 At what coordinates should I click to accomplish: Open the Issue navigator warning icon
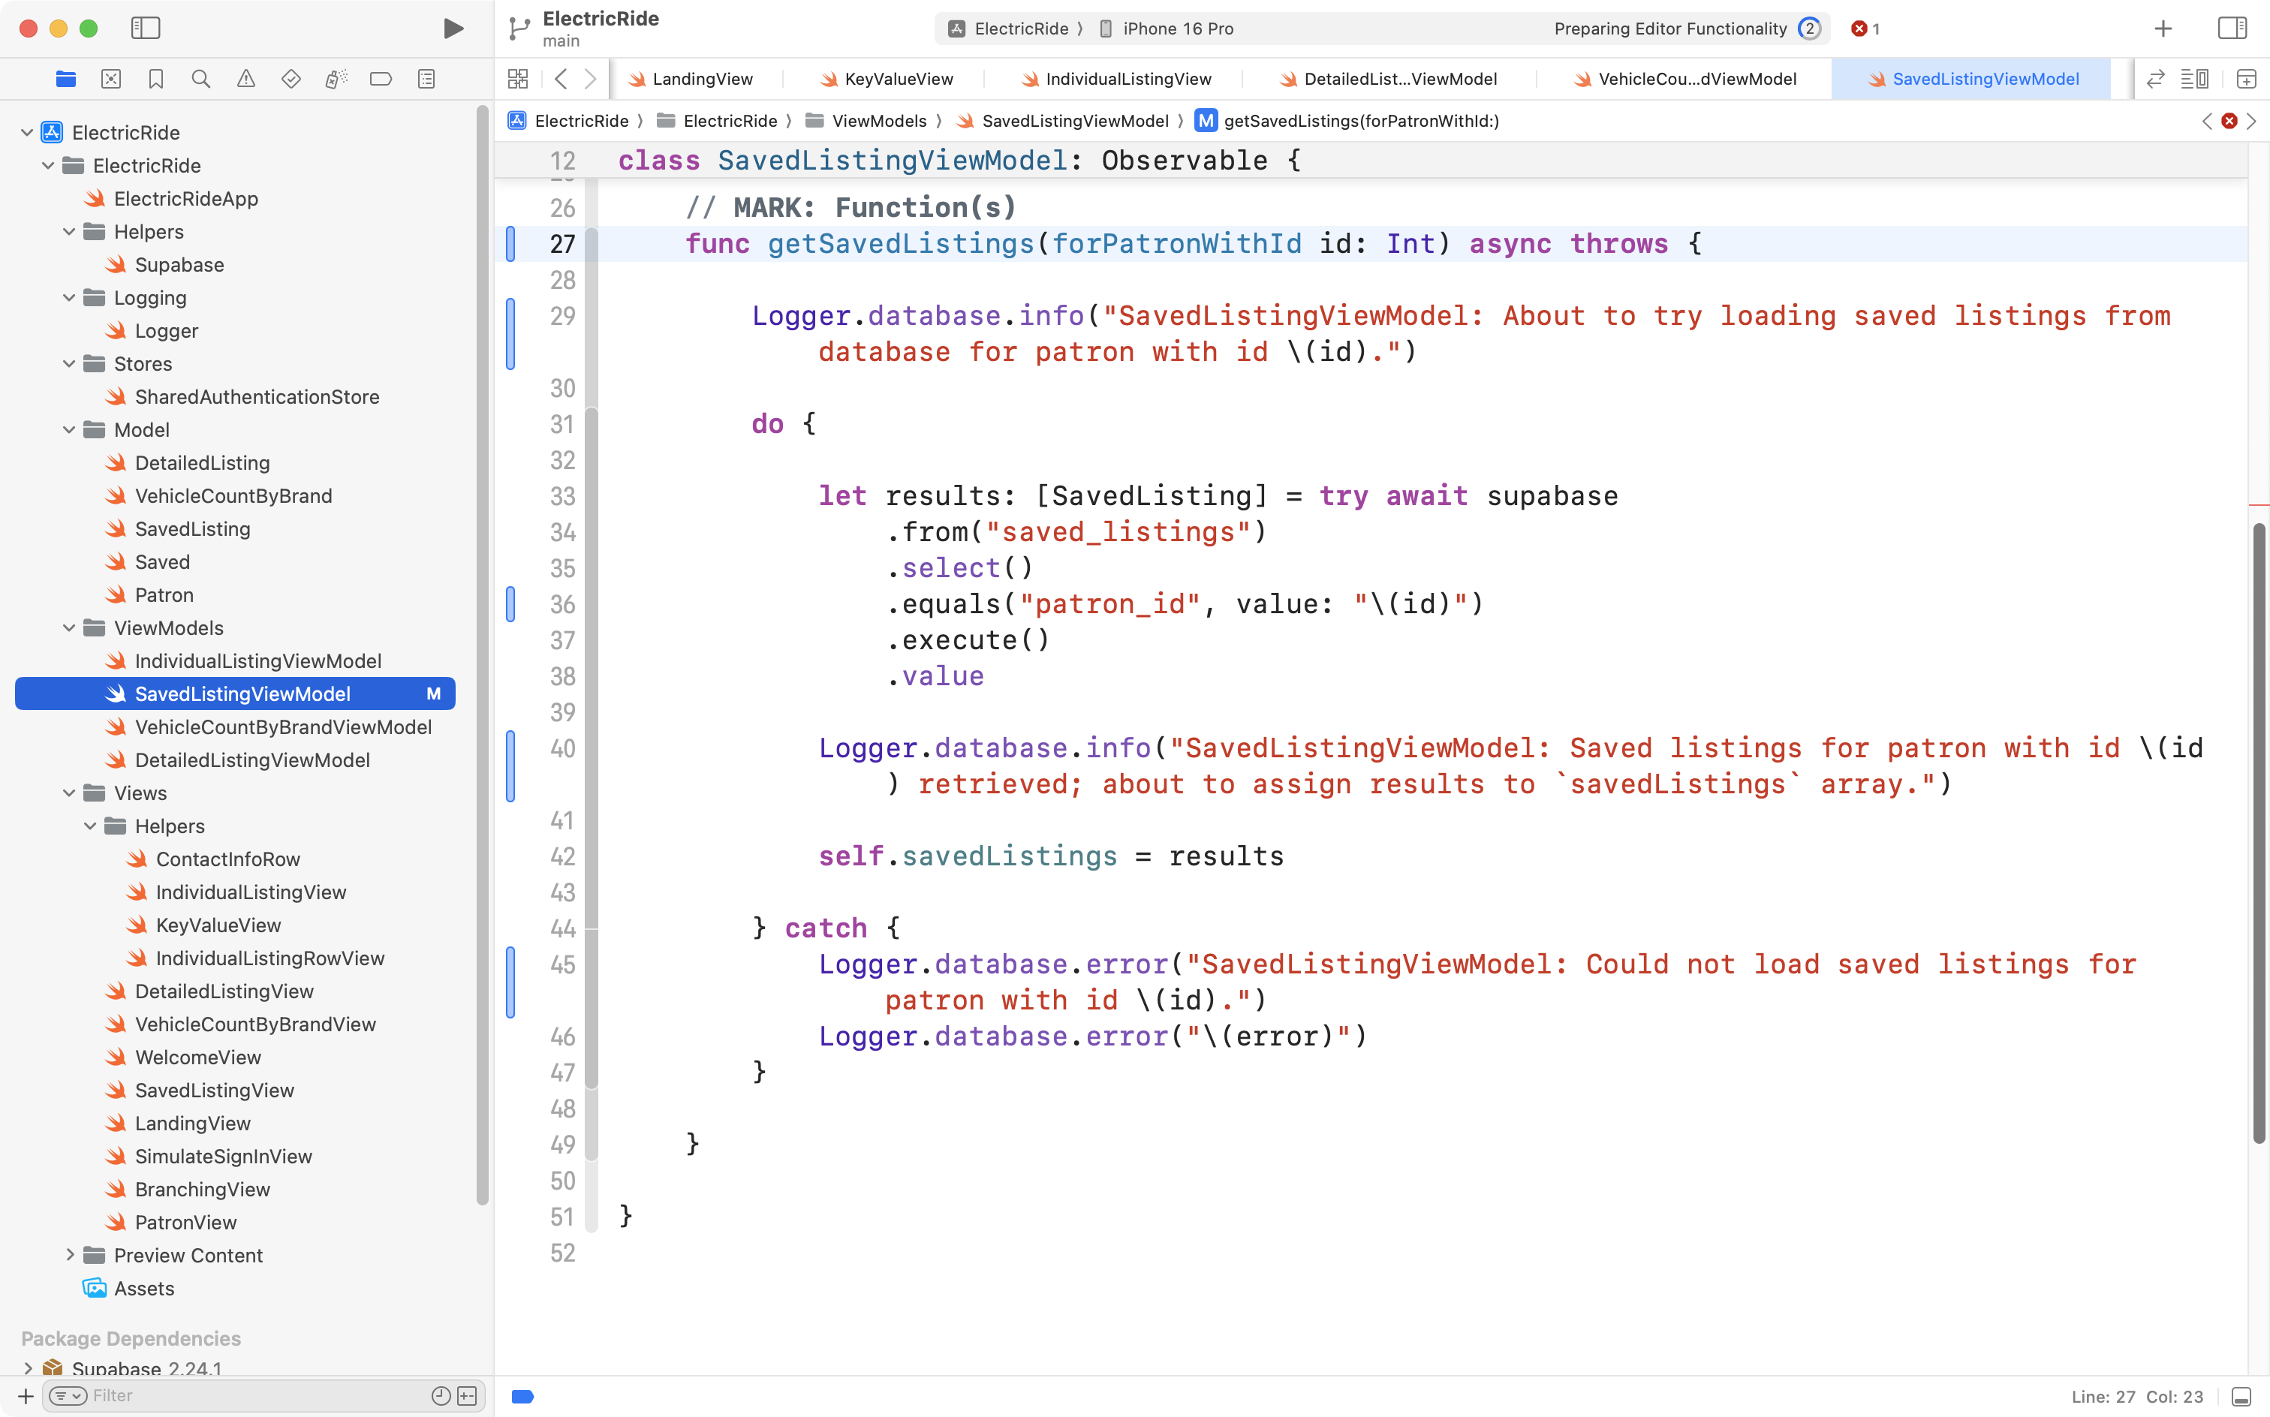pyautogui.click(x=245, y=79)
